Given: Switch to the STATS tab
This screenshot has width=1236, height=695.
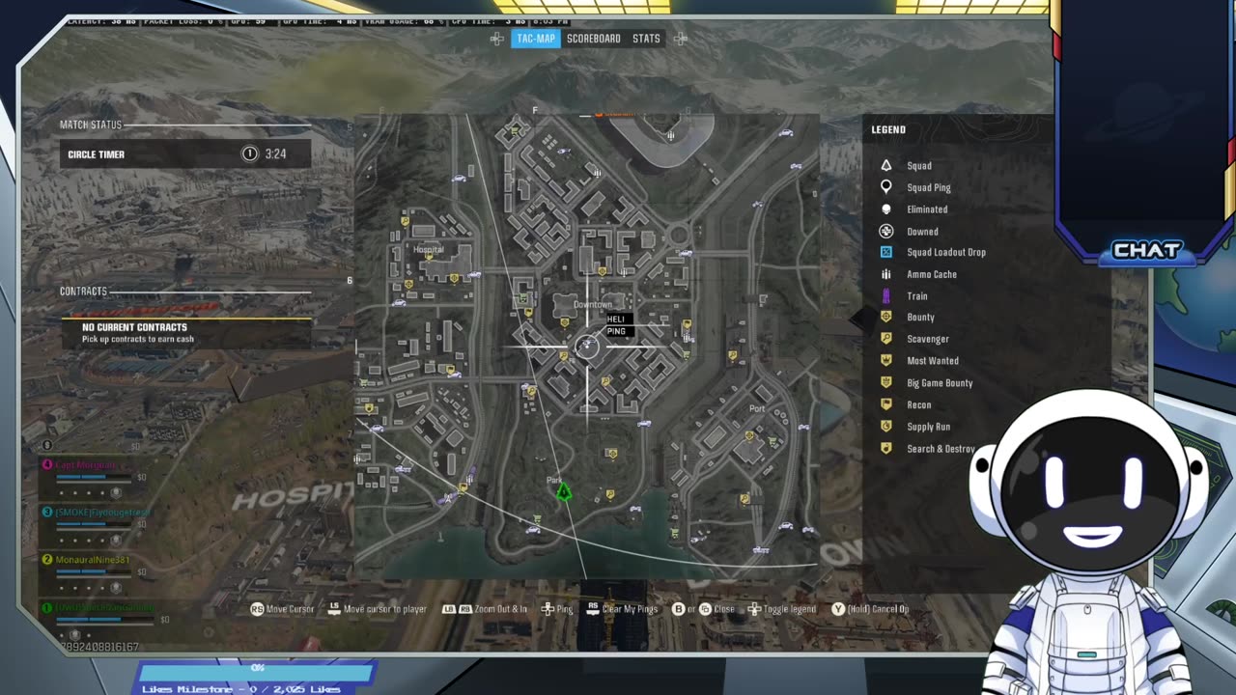Looking at the screenshot, I should click(x=646, y=39).
